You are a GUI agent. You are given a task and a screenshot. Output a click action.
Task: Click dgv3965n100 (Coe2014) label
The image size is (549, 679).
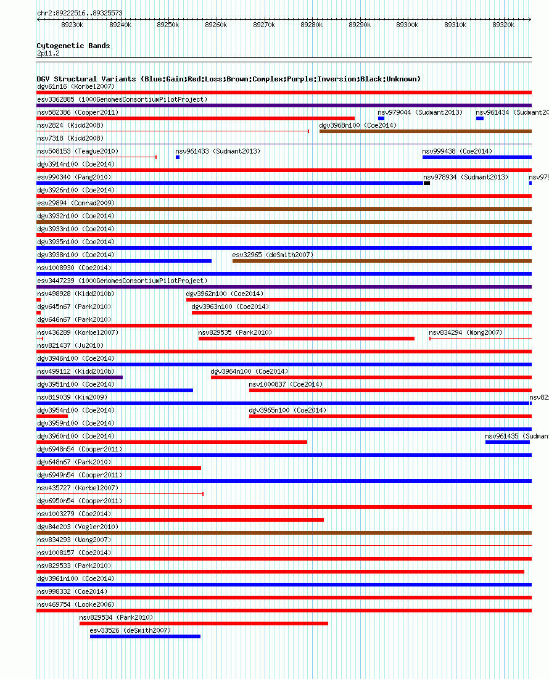[x=287, y=411]
